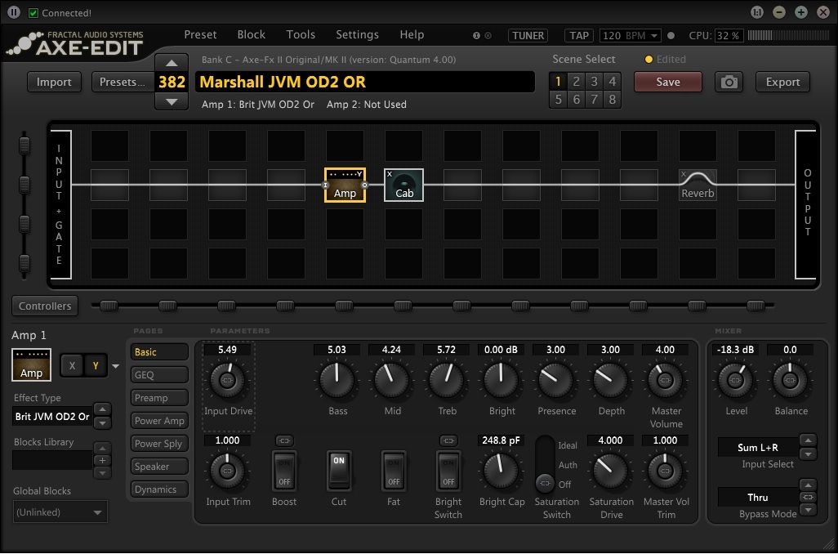Switch to the Power Amp page

coord(159,421)
